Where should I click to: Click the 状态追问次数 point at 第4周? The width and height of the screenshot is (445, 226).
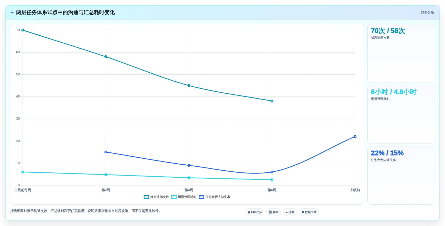click(189, 86)
